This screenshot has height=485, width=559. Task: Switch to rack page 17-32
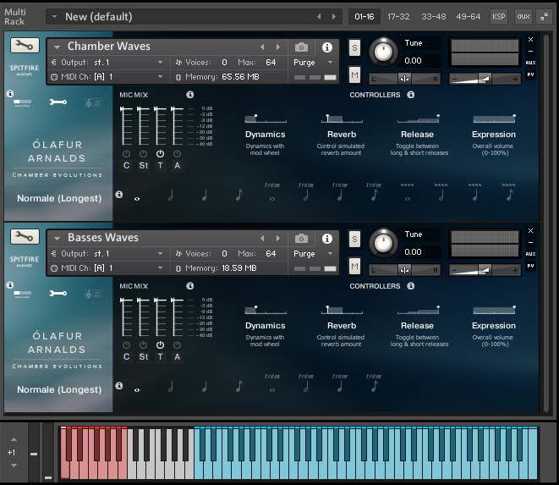tap(398, 16)
